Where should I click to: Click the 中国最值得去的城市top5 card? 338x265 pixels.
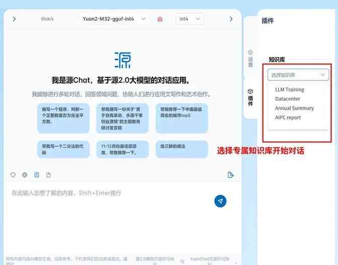(x=182, y=118)
